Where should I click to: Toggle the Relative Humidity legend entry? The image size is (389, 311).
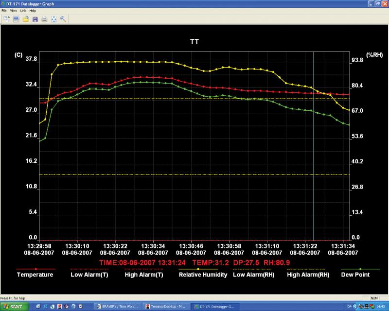tap(203, 275)
